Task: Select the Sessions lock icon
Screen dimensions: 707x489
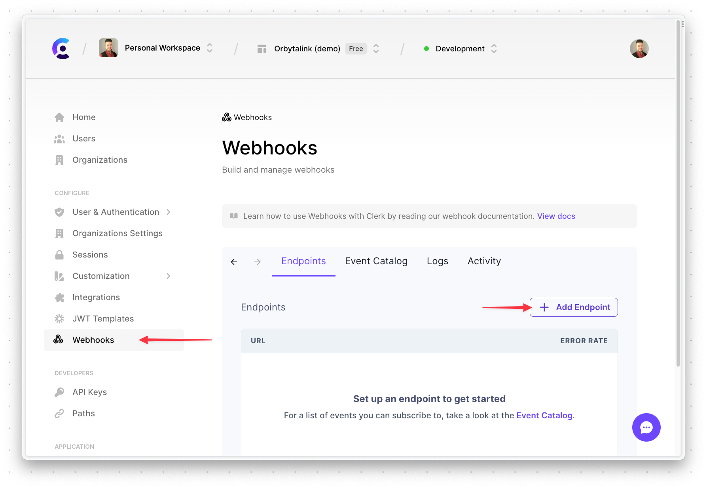Action: tap(59, 254)
